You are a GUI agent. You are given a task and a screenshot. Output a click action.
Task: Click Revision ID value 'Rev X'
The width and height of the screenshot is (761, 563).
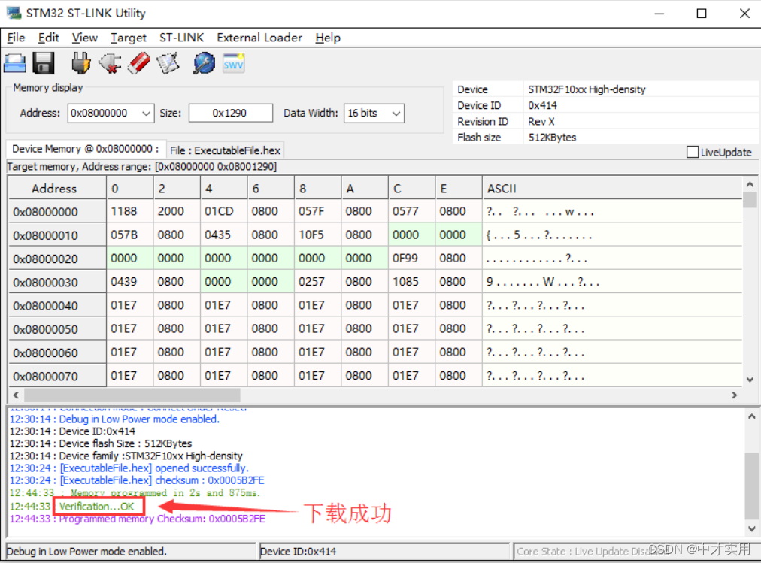point(541,121)
